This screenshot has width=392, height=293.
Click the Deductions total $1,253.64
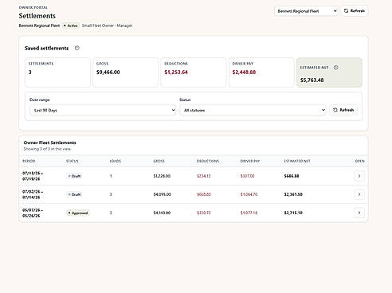(176, 72)
